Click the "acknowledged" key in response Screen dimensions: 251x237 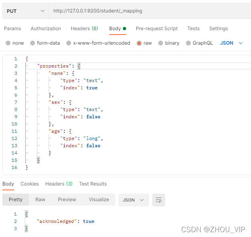click(57, 221)
